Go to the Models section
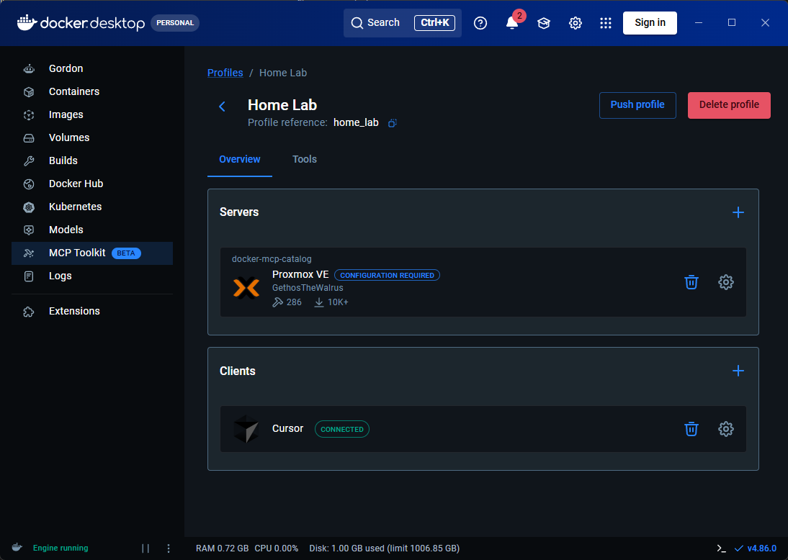788x560 pixels. 92,230
